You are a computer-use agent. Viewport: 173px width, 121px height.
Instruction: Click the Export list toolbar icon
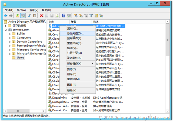[57, 16]
